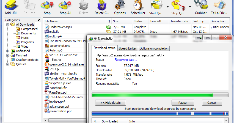234x123 pixels.
Task: Click the x-files.rar archive icon
Action: point(47,60)
